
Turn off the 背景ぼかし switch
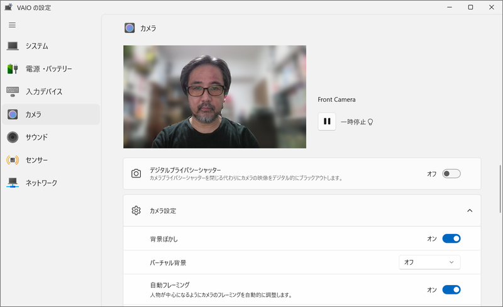451,238
